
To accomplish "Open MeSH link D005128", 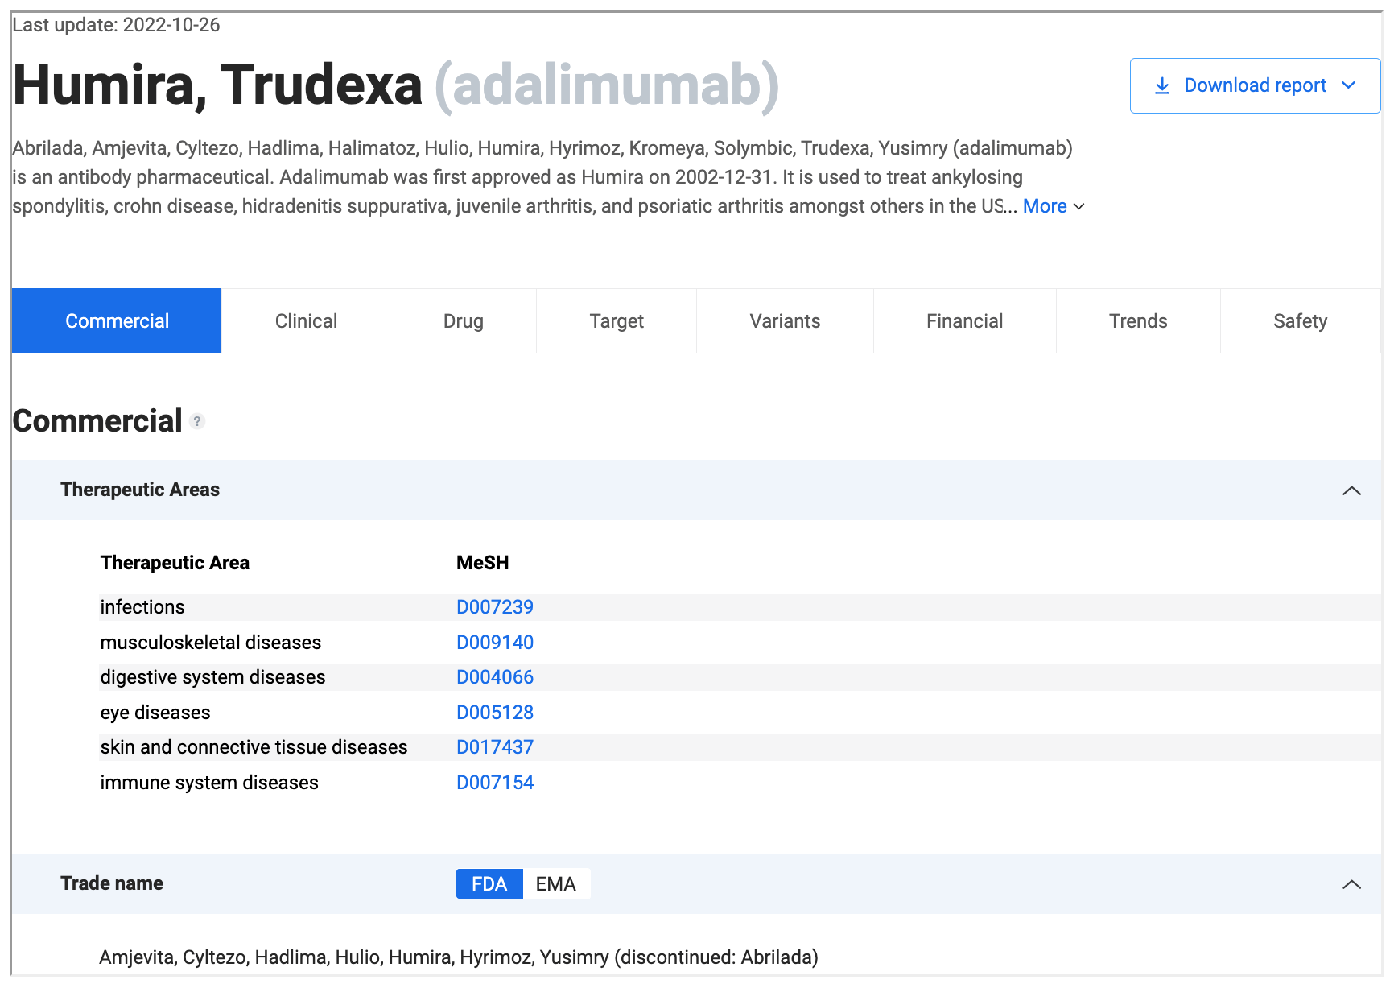I will pos(495,713).
